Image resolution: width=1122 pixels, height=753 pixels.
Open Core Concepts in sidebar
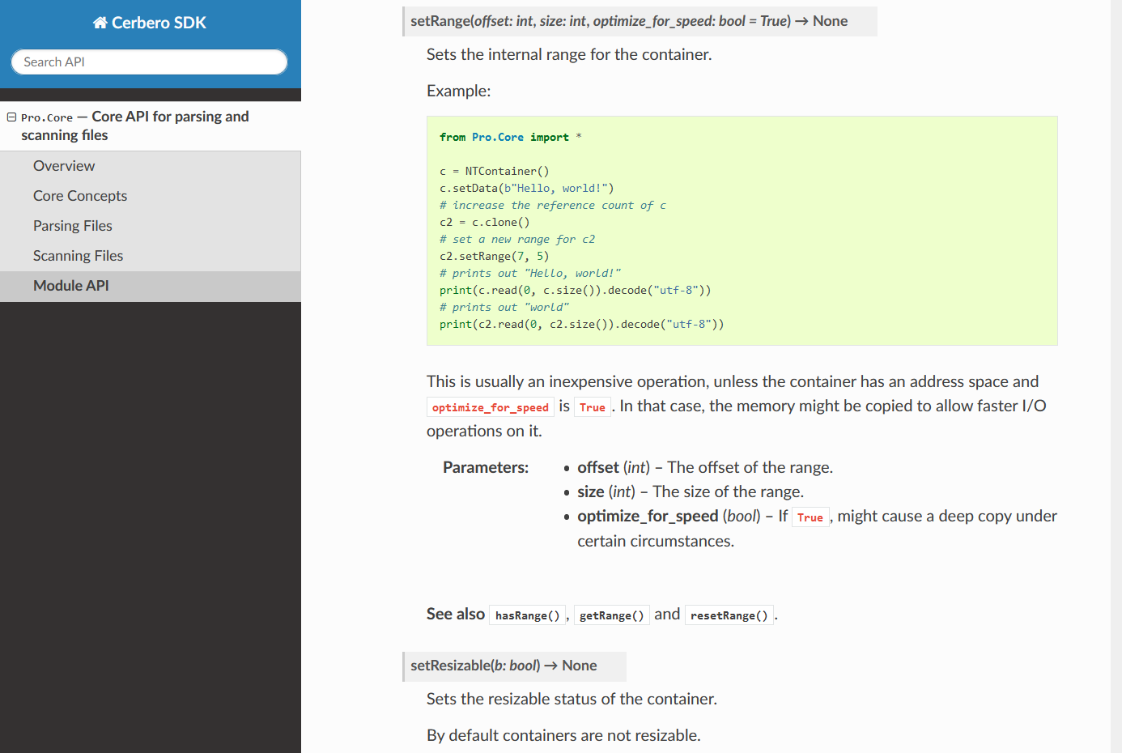point(80,196)
